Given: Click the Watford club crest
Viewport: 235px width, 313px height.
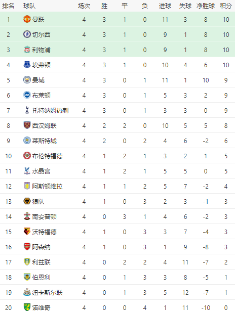Looking at the screenshot, I should click(x=27, y=232).
